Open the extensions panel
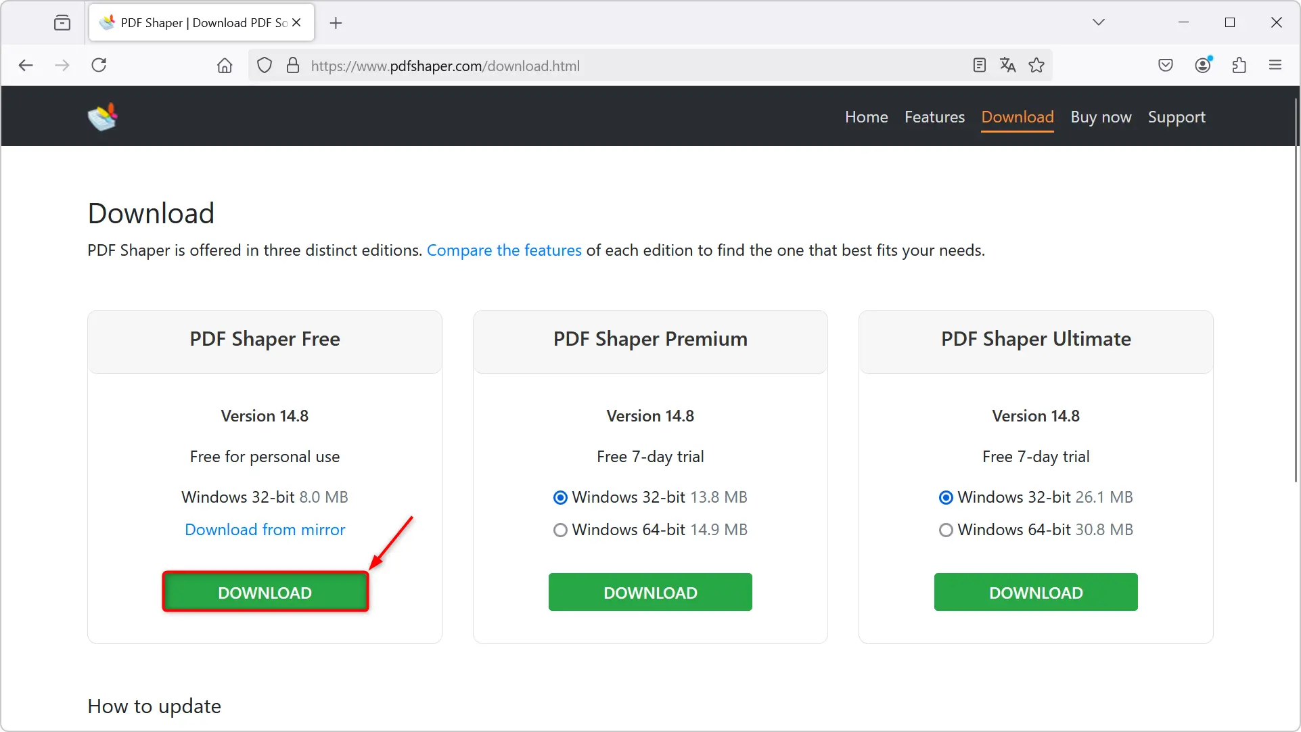 (x=1239, y=66)
